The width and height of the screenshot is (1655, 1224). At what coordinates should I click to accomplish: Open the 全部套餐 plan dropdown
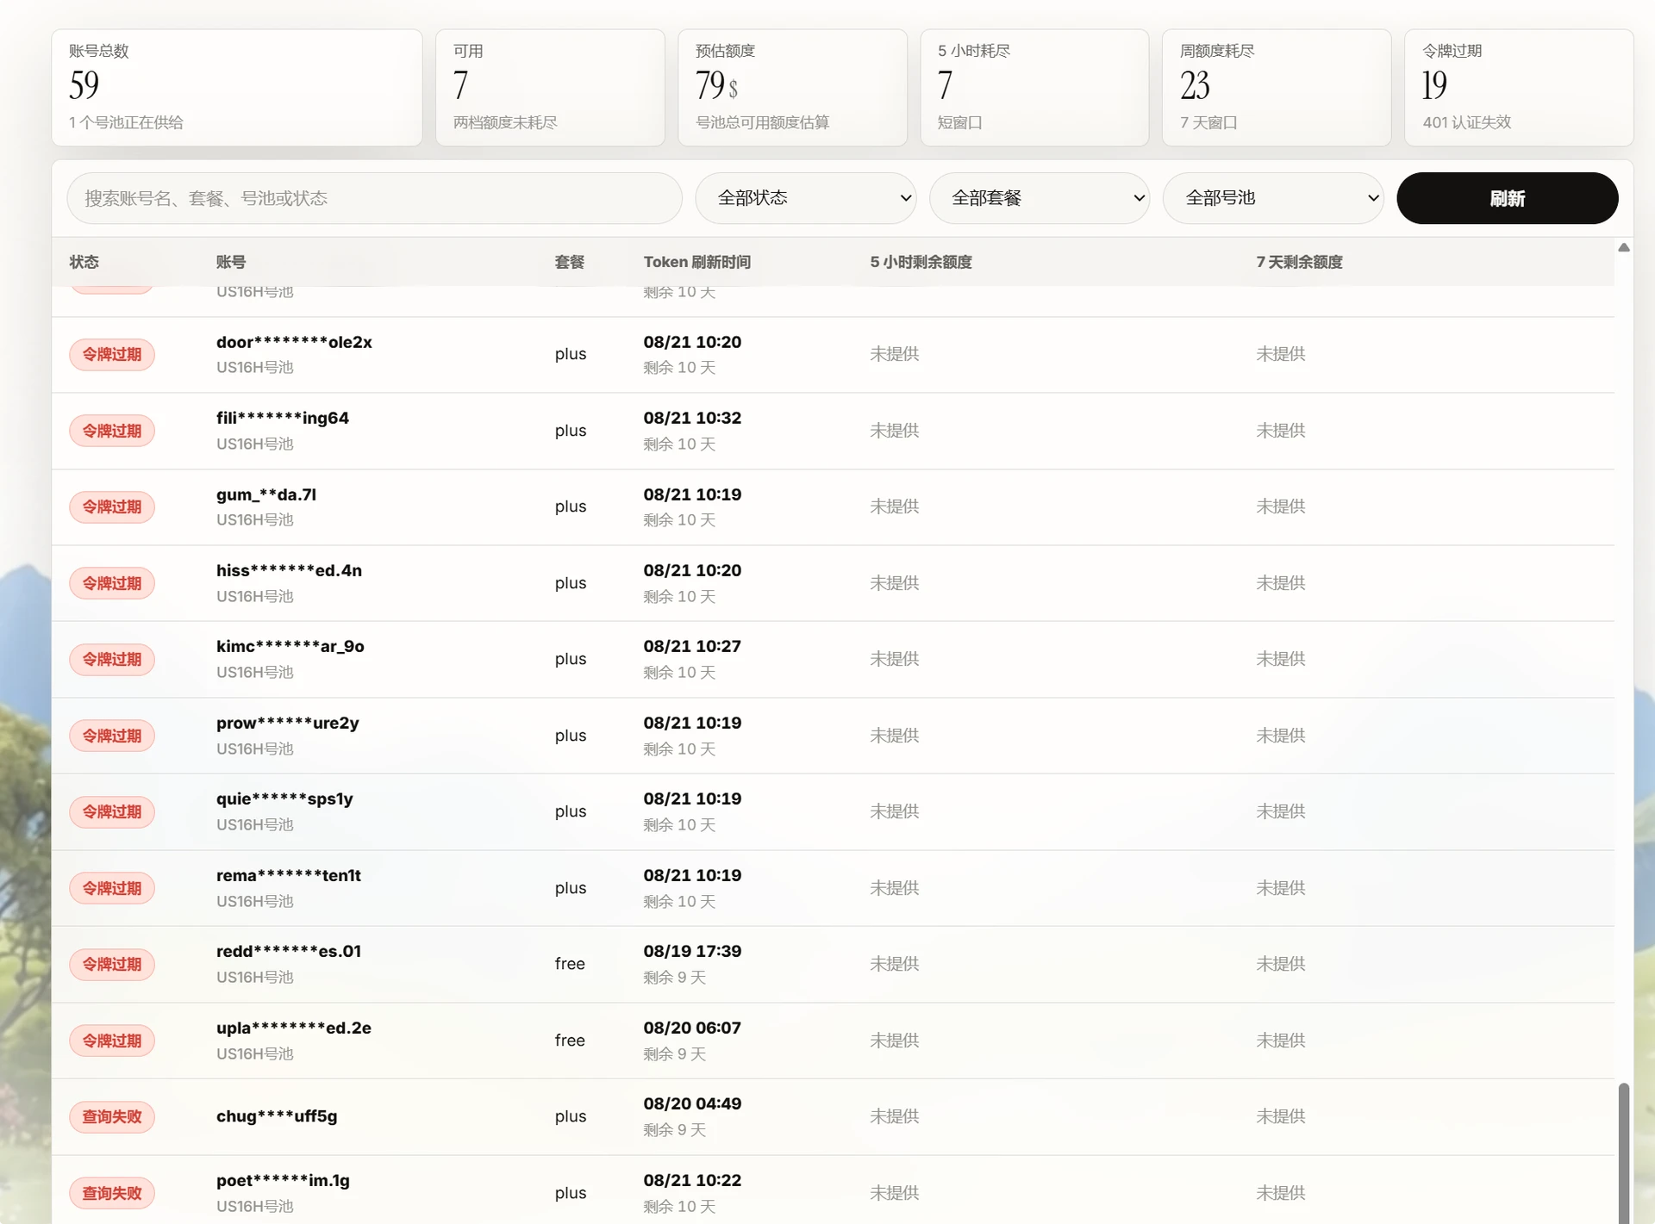click(x=1040, y=198)
